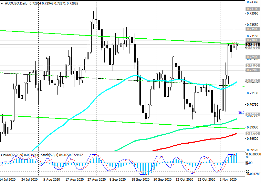
Task: Click the 0.7300 level price label
Action: pos(252,40)
